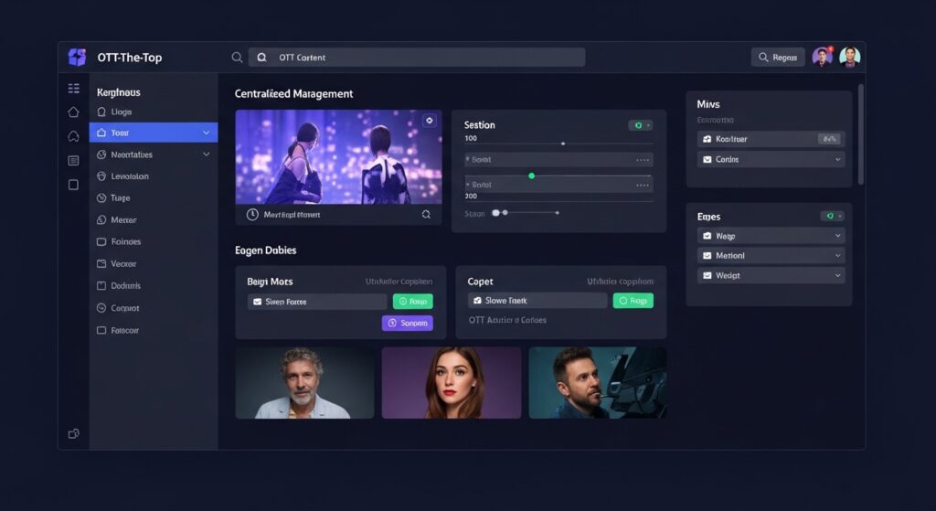This screenshot has width=936, height=511.
Task: Click the three-dots icon on first Sestion row
Action: (642, 160)
